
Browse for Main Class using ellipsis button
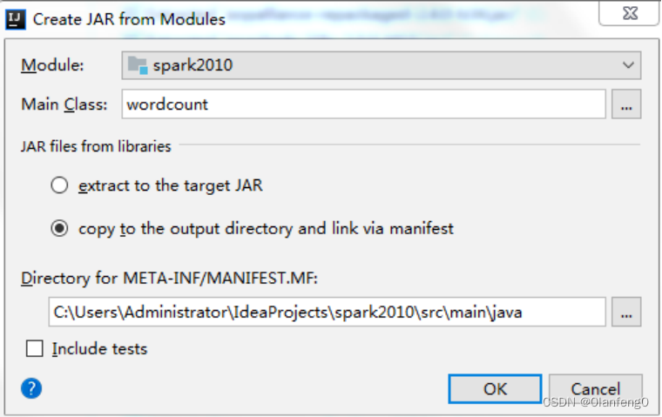(x=626, y=104)
